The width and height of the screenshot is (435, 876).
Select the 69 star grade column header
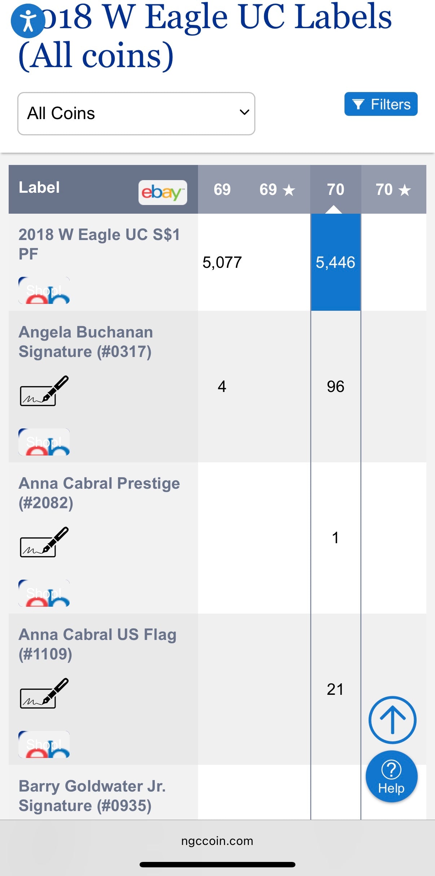pos(277,189)
